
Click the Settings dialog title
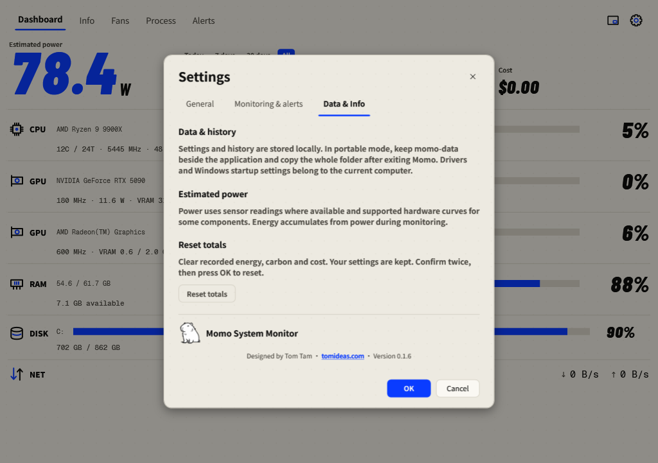204,77
